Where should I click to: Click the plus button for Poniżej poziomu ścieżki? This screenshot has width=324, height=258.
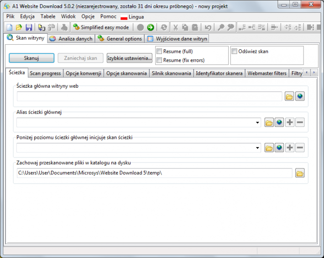tap(290, 147)
